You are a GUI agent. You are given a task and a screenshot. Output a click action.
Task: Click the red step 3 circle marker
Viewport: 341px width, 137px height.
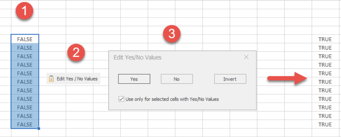pyautogui.click(x=172, y=34)
